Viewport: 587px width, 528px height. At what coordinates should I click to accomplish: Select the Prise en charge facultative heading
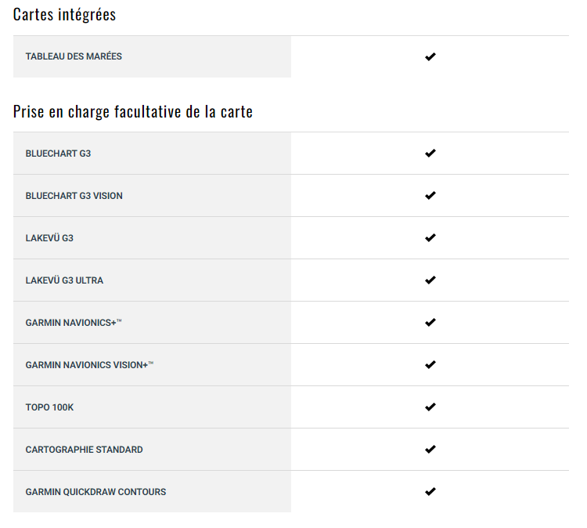[133, 112]
